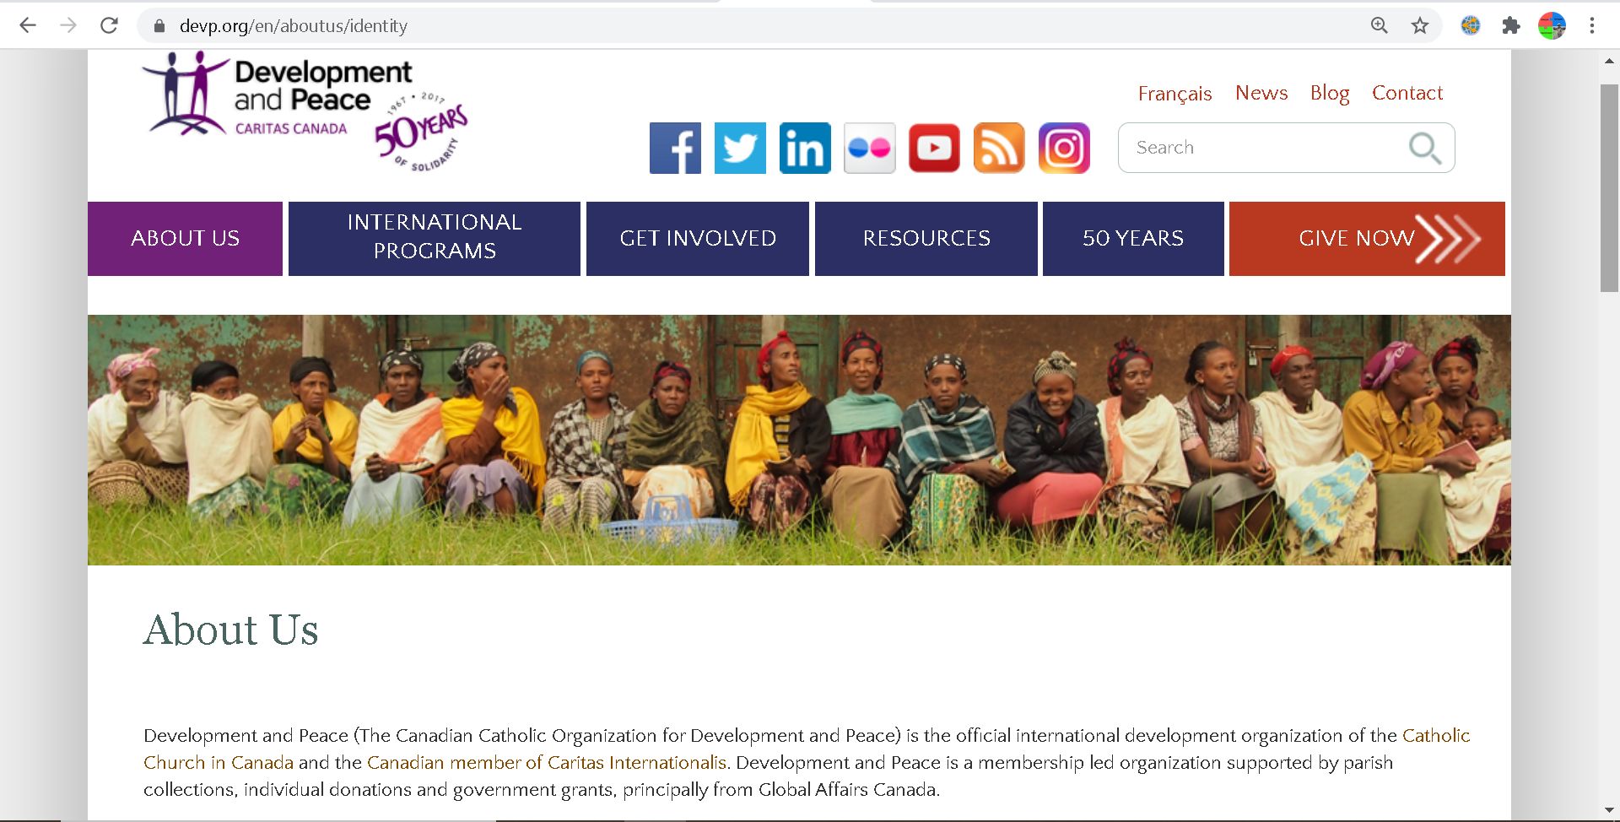This screenshot has height=822, width=1620.
Task: Open the About Us menu tab
Action: click(x=185, y=238)
